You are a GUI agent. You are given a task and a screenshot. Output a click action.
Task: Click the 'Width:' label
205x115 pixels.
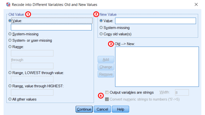coord(165,92)
